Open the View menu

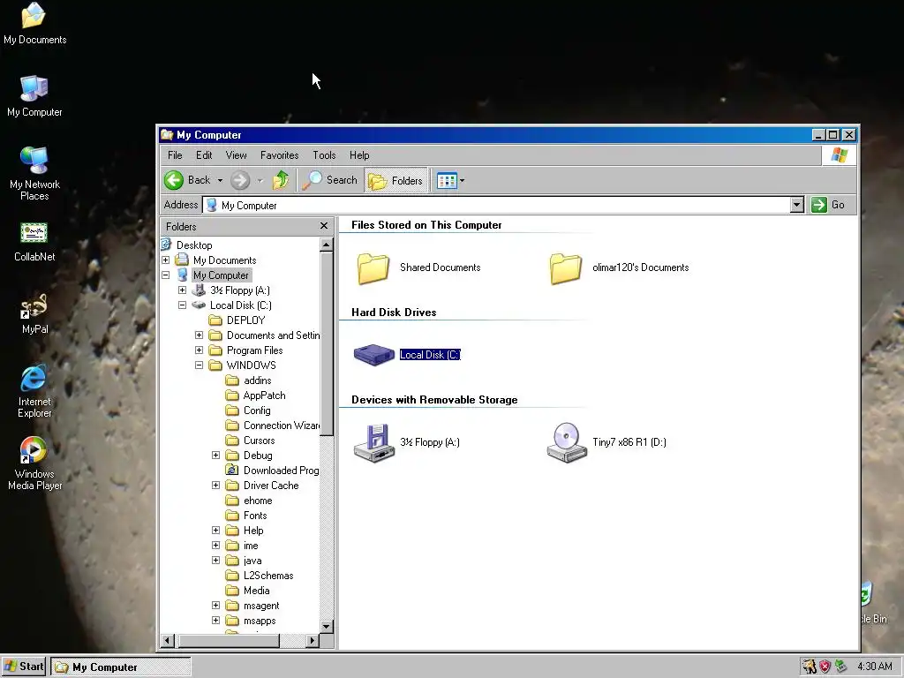237,155
